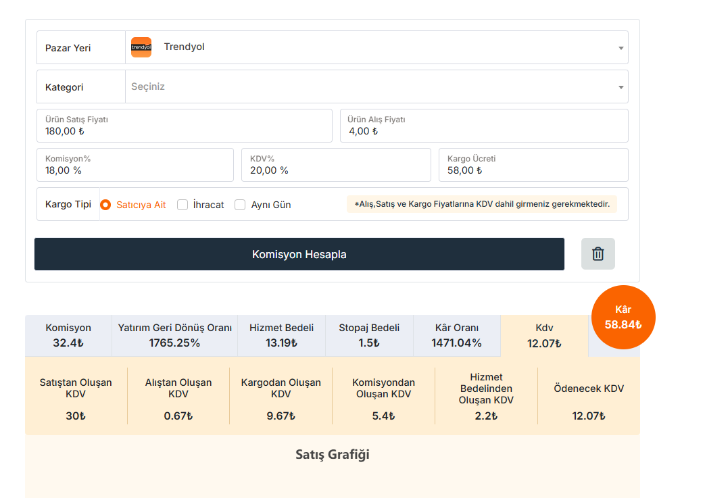Expand the Kategori dropdown arrow
The height and width of the screenshot is (498, 705).
tap(621, 87)
